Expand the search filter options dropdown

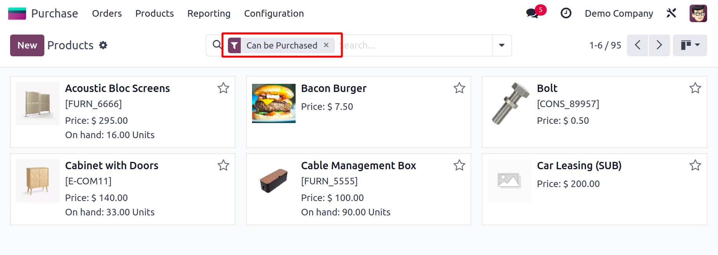coord(502,45)
